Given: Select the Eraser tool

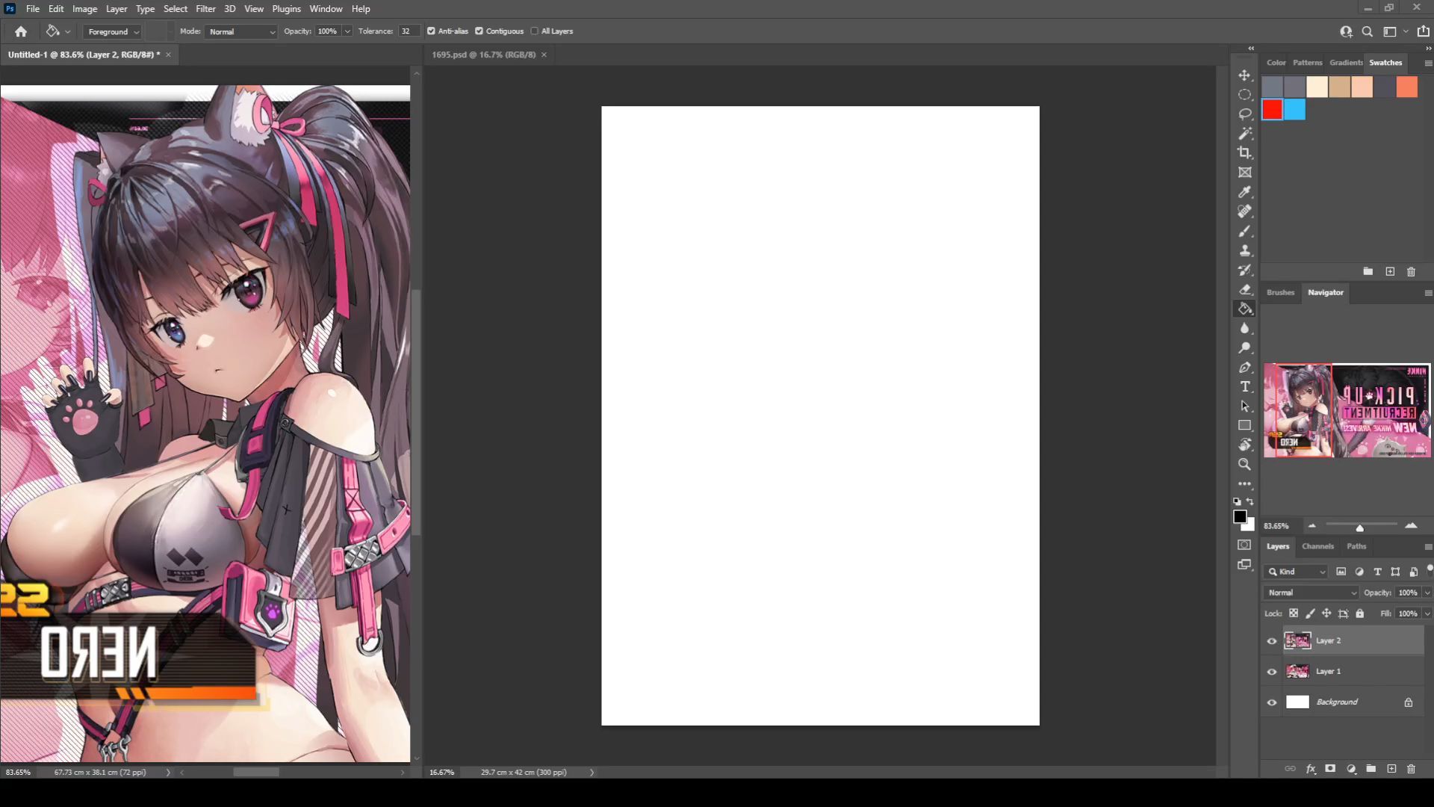Looking at the screenshot, I should pyautogui.click(x=1244, y=289).
